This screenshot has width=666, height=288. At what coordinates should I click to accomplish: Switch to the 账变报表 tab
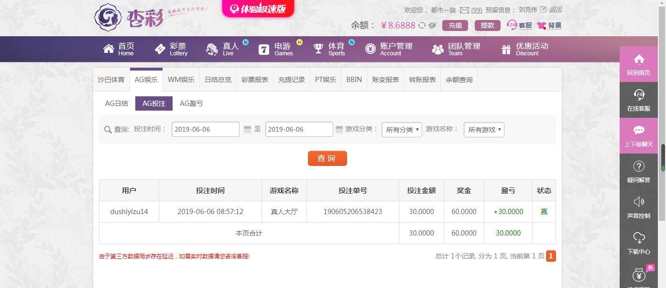tap(386, 80)
